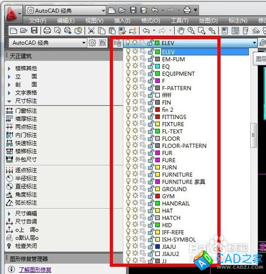Expand the 文字表格 menu group
Screen dimensions: 266x274
pyautogui.click(x=9, y=93)
